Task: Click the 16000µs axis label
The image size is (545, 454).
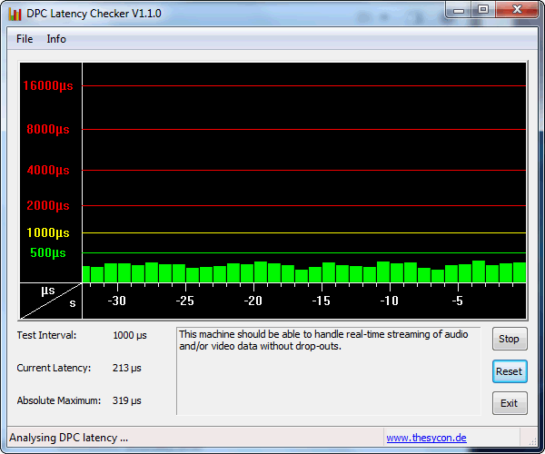Action: [48, 85]
